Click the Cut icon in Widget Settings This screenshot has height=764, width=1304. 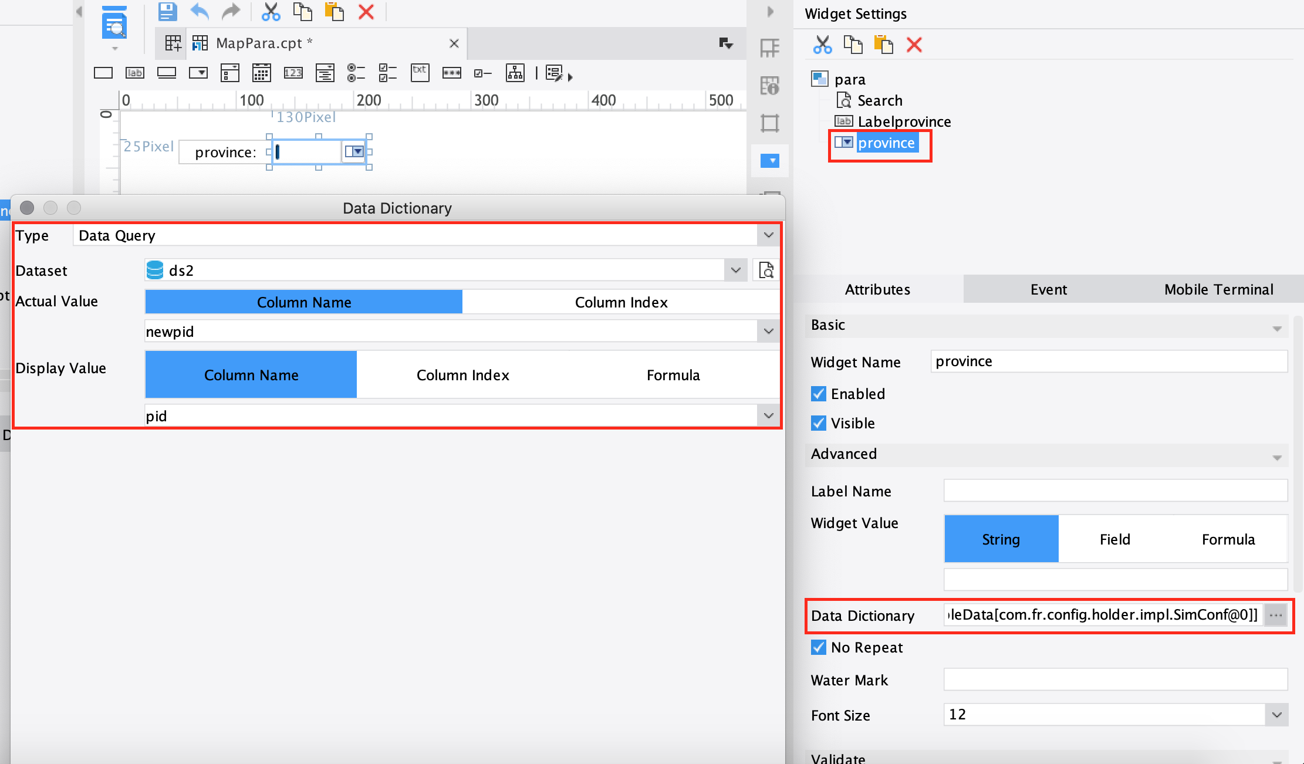[x=822, y=45]
